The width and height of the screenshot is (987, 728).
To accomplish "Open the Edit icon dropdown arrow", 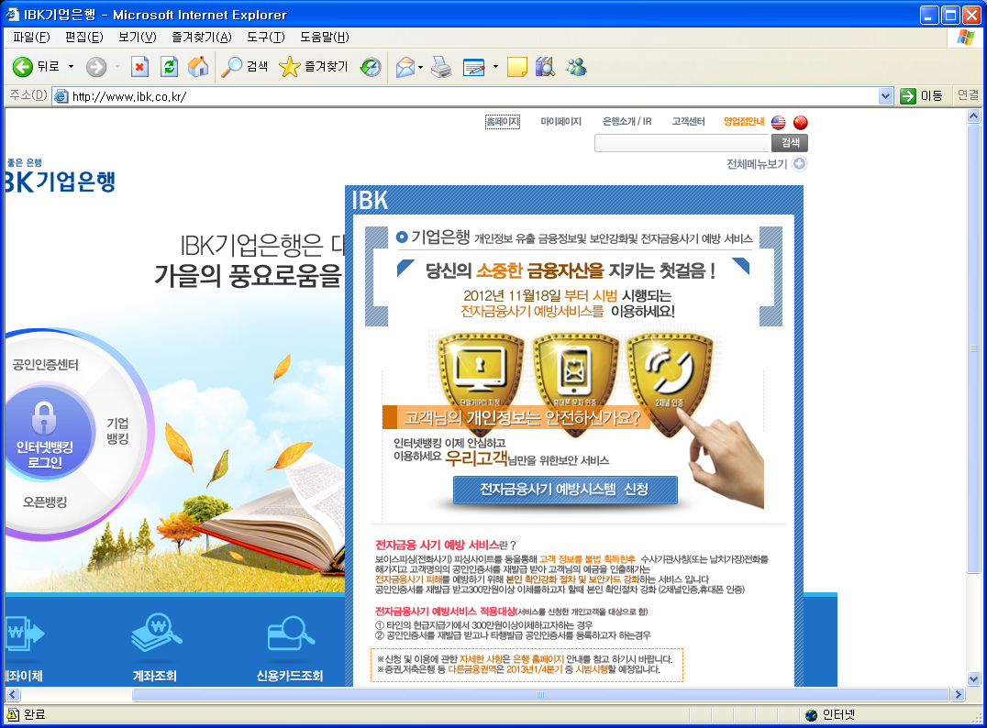I will 495,67.
